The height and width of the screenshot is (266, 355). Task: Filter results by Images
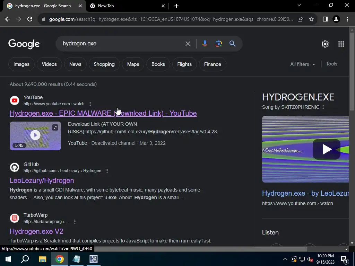click(x=21, y=64)
